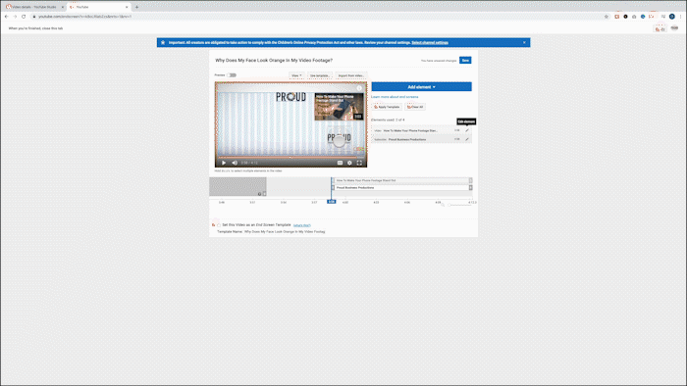Play the video in the end screen editor
This screenshot has width=687, height=386.
click(224, 163)
